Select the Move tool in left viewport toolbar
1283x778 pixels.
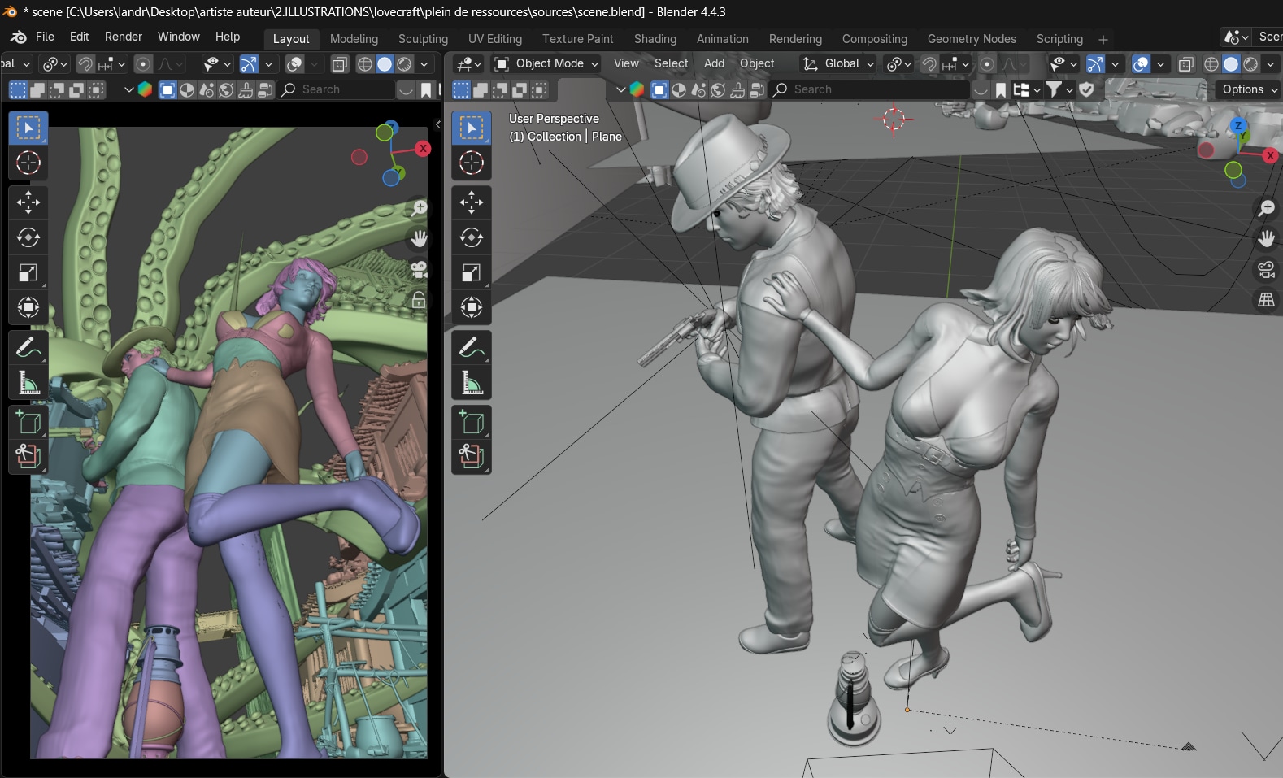(x=28, y=202)
